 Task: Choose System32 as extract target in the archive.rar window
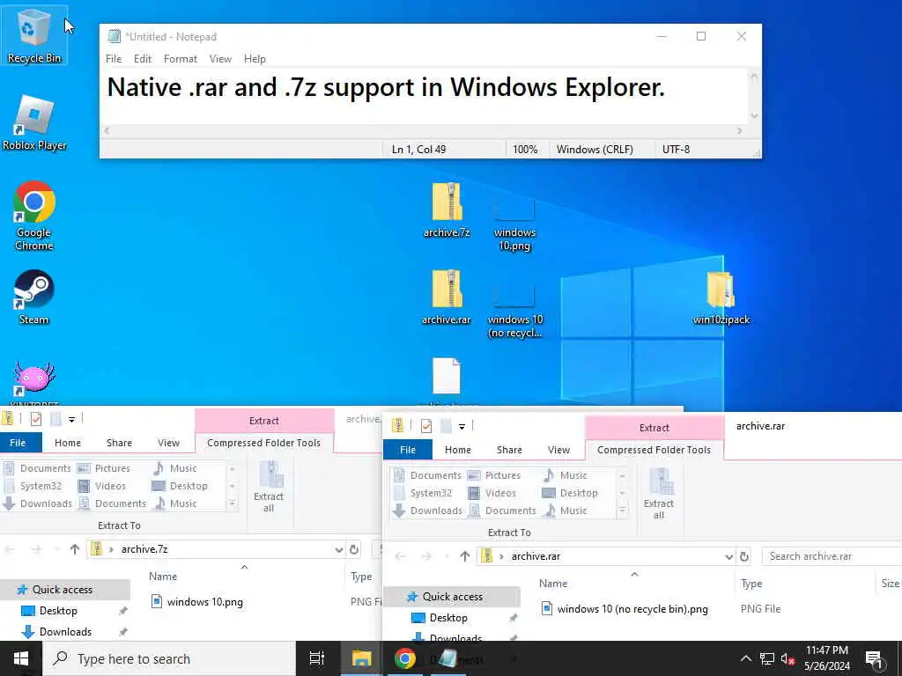422,493
